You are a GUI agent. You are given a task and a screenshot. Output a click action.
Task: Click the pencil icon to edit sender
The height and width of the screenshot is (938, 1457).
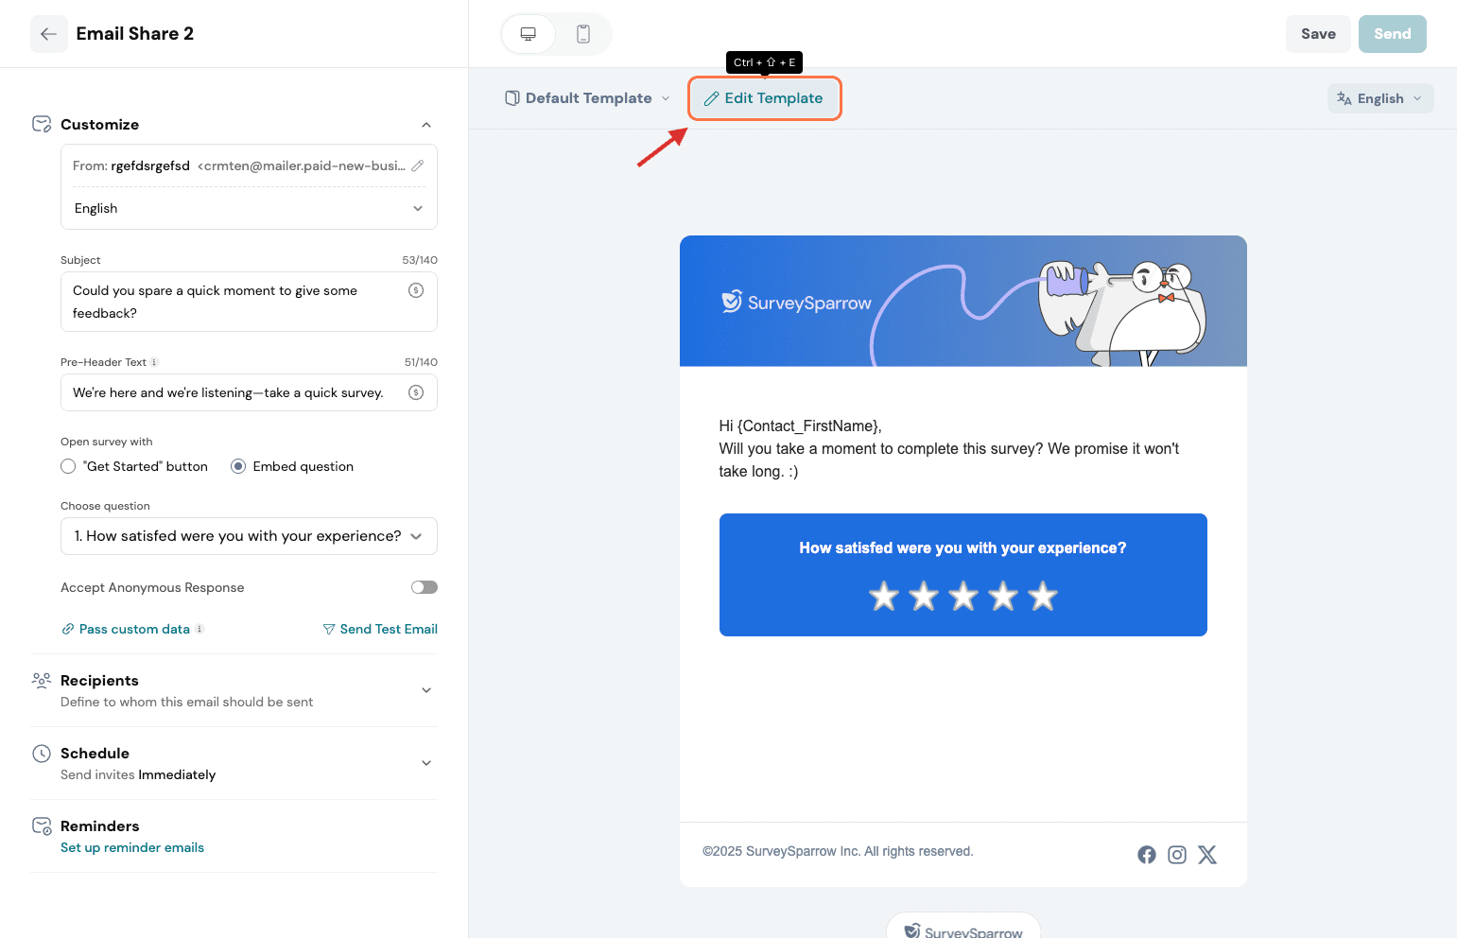point(418,165)
